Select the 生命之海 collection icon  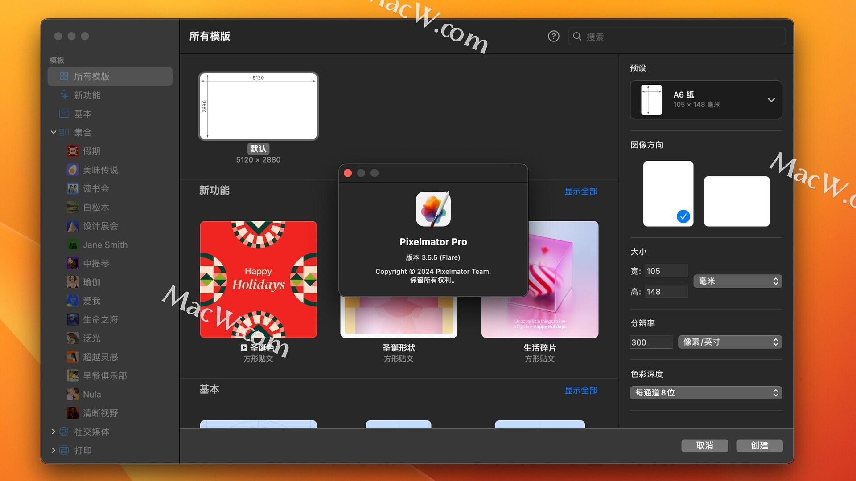point(73,319)
